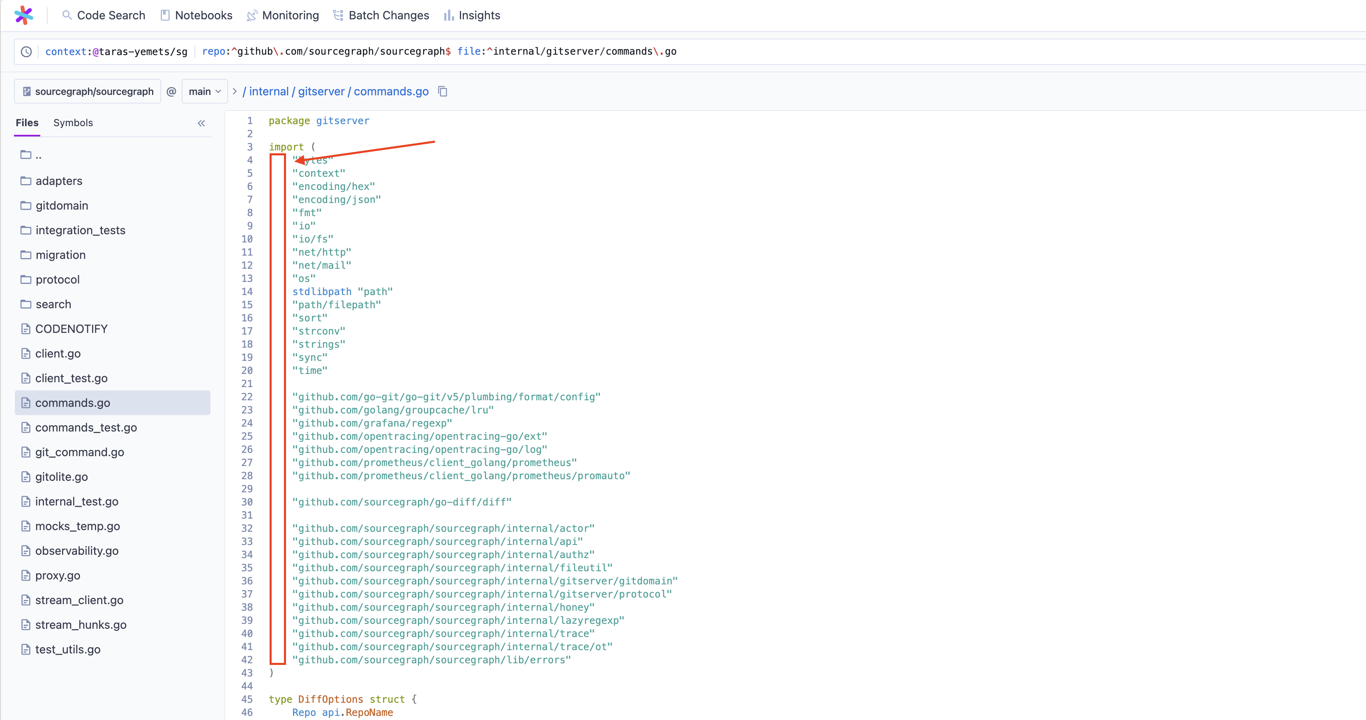The image size is (1366, 720).
Task: Expand the gitdomain folder
Action: (62, 205)
